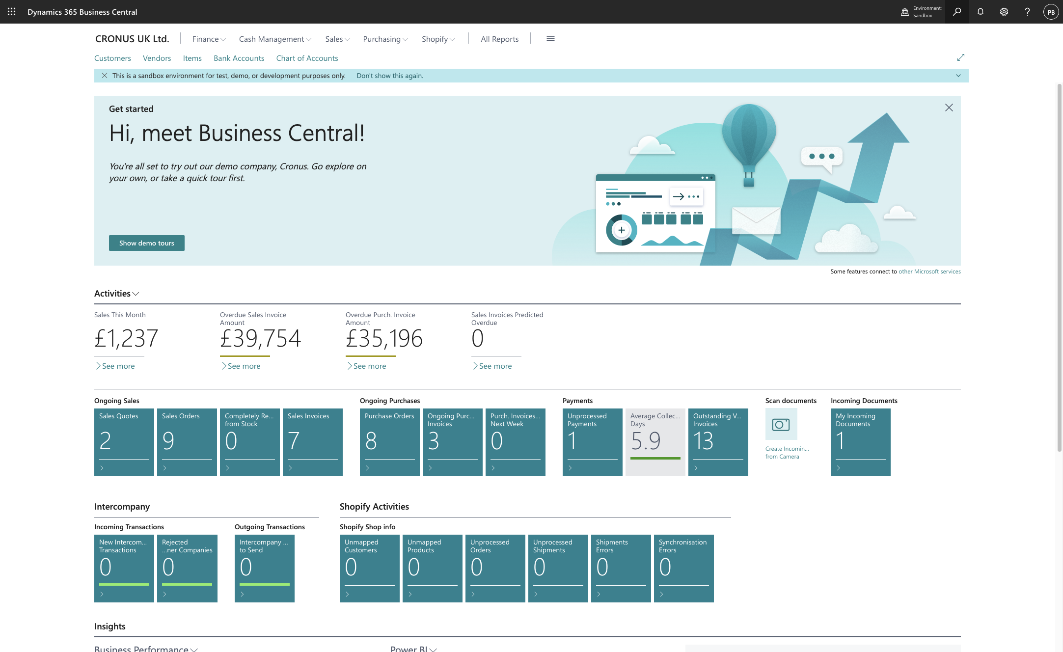The image size is (1063, 652).
Task: Click the search magnifier icon
Action: [x=957, y=12]
